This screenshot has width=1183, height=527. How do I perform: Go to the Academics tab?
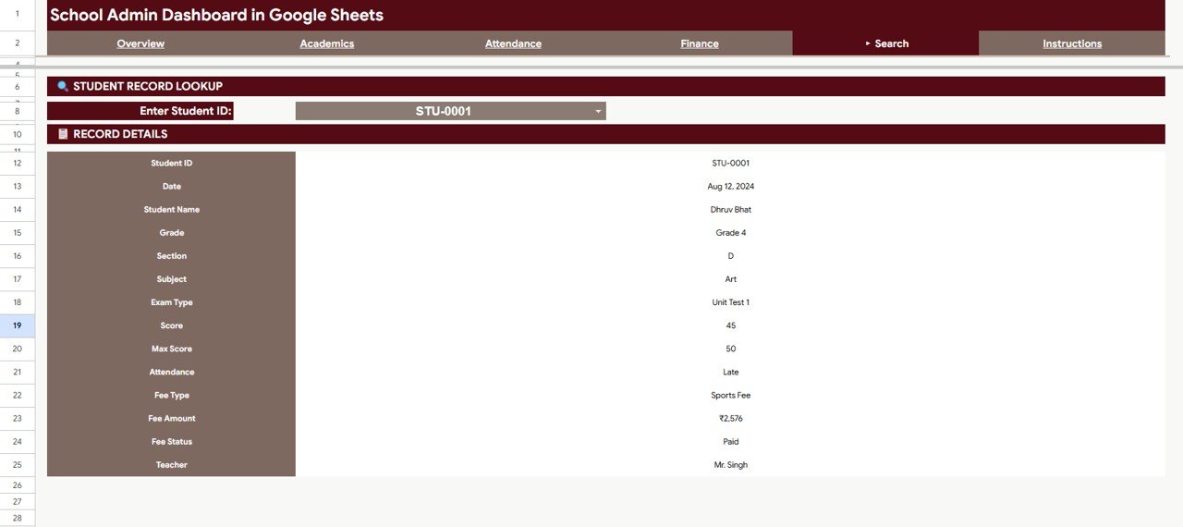[x=327, y=43]
